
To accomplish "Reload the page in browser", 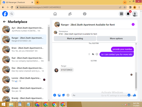I will [12, 7].
